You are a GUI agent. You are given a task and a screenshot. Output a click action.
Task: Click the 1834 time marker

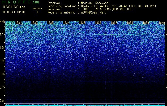click(x=66, y=23)
